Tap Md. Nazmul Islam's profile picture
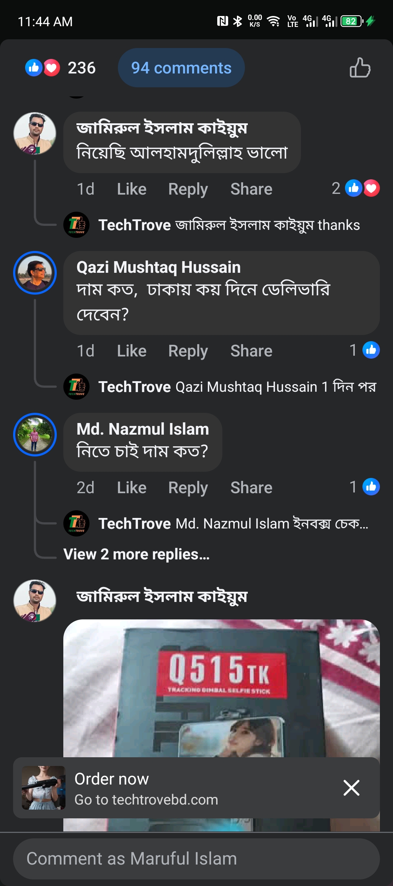The width and height of the screenshot is (393, 886). point(35,435)
